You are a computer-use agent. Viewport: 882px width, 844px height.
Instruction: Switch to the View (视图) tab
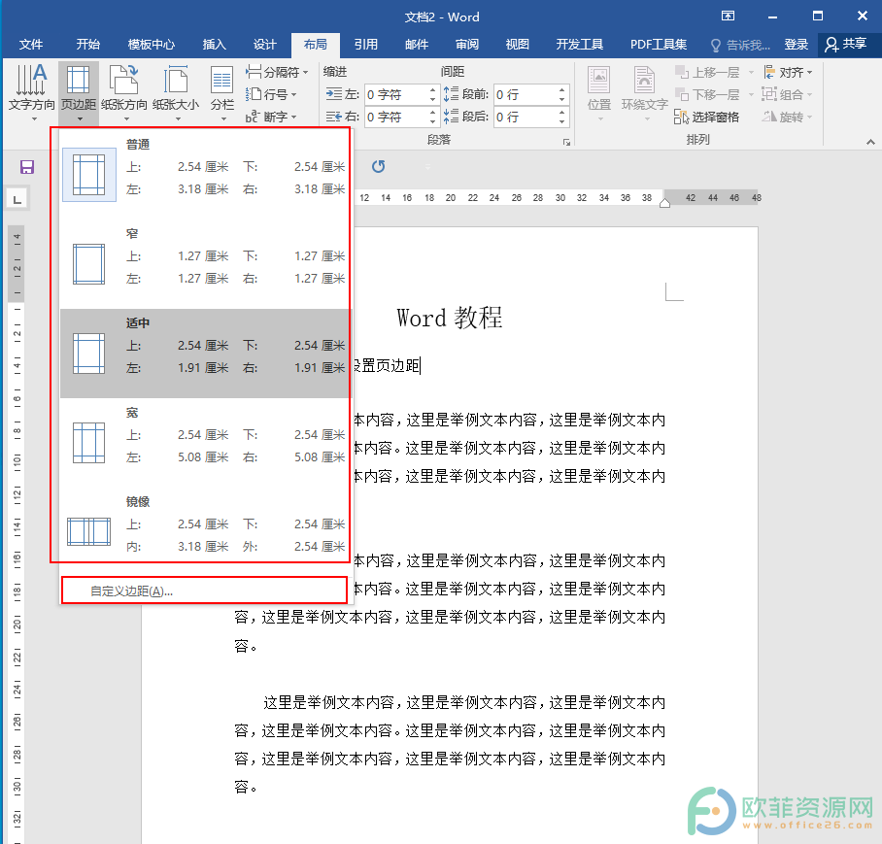517,45
